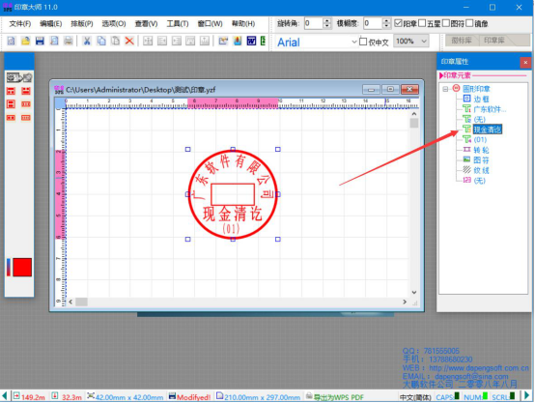Image resolution: width=535 pixels, height=403 pixels.
Task: Open the 查看(V) menu
Action: pos(147,23)
